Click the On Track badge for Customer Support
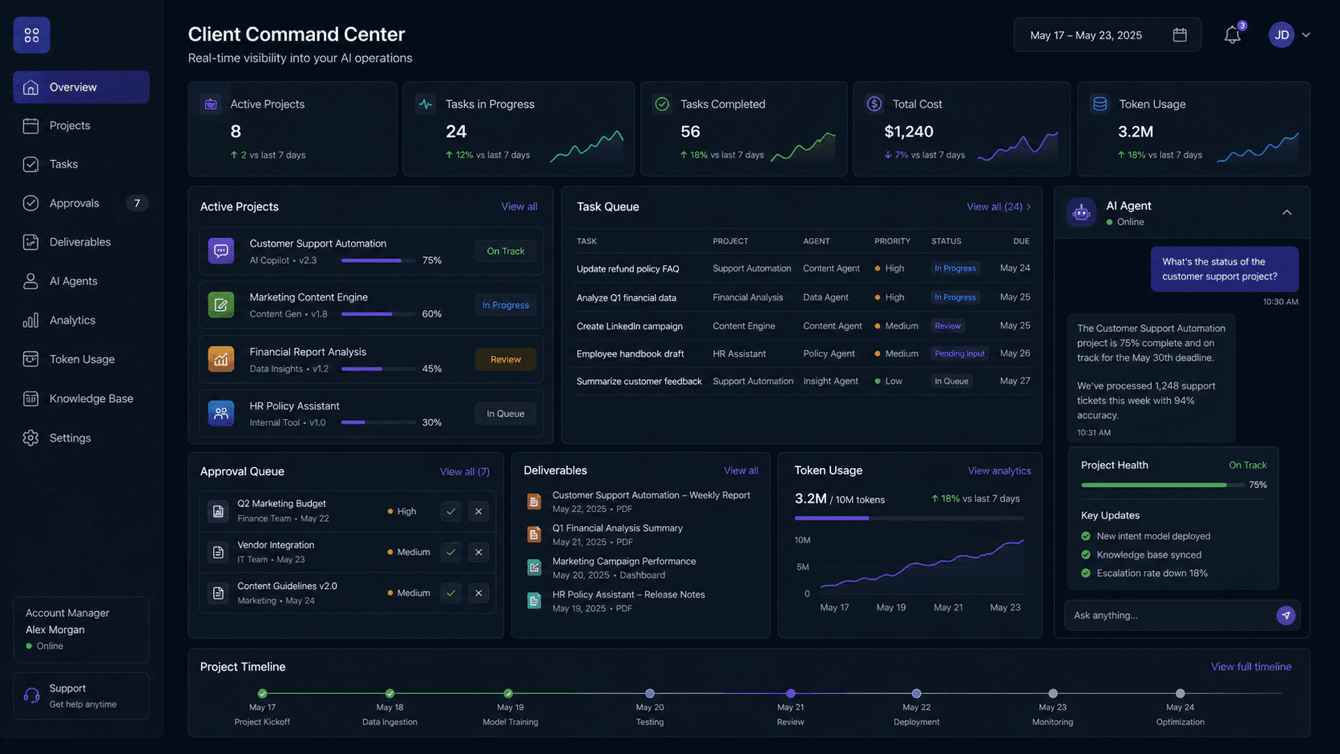The width and height of the screenshot is (1340, 754). (x=506, y=251)
